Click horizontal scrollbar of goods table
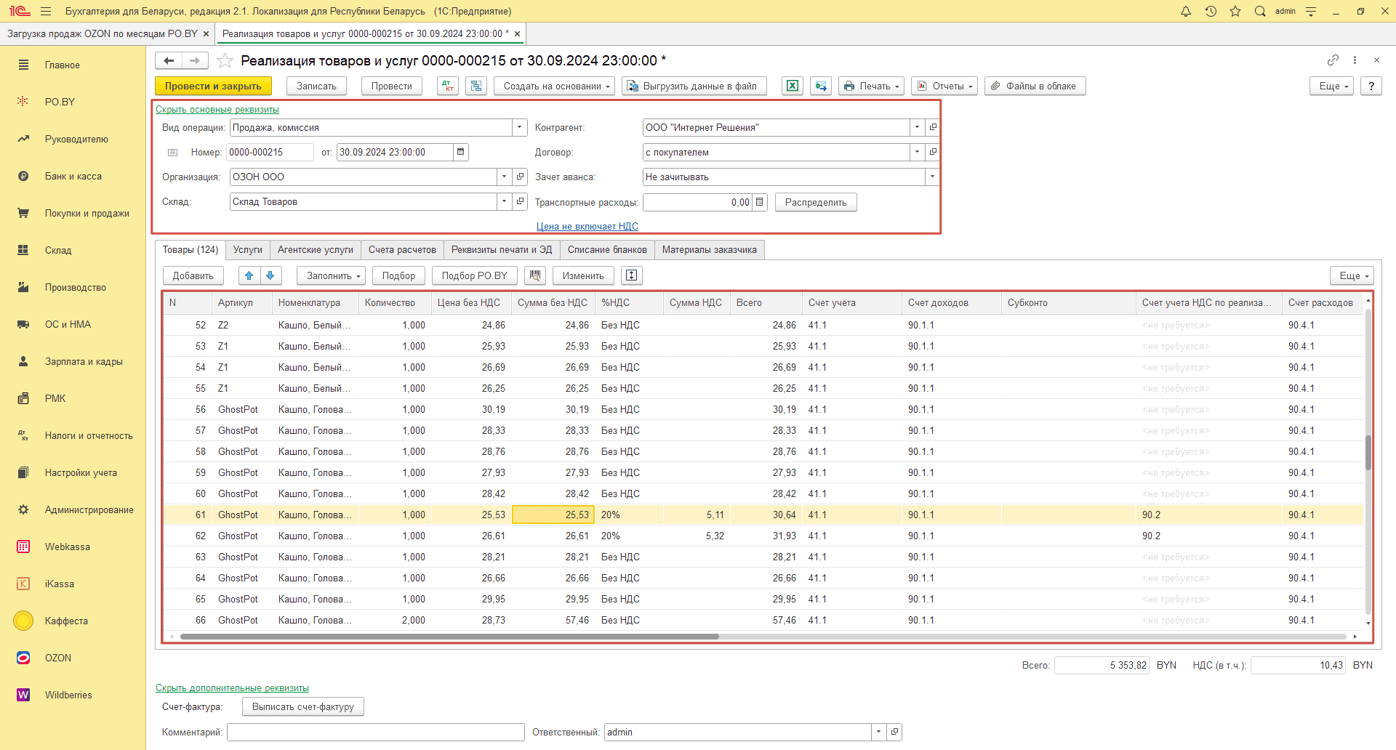The width and height of the screenshot is (1396, 750). [x=449, y=637]
